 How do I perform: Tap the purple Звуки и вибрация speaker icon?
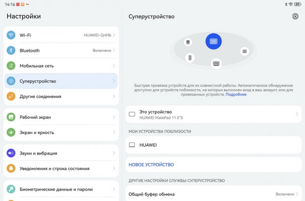pyautogui.click(x=11, y=153)
